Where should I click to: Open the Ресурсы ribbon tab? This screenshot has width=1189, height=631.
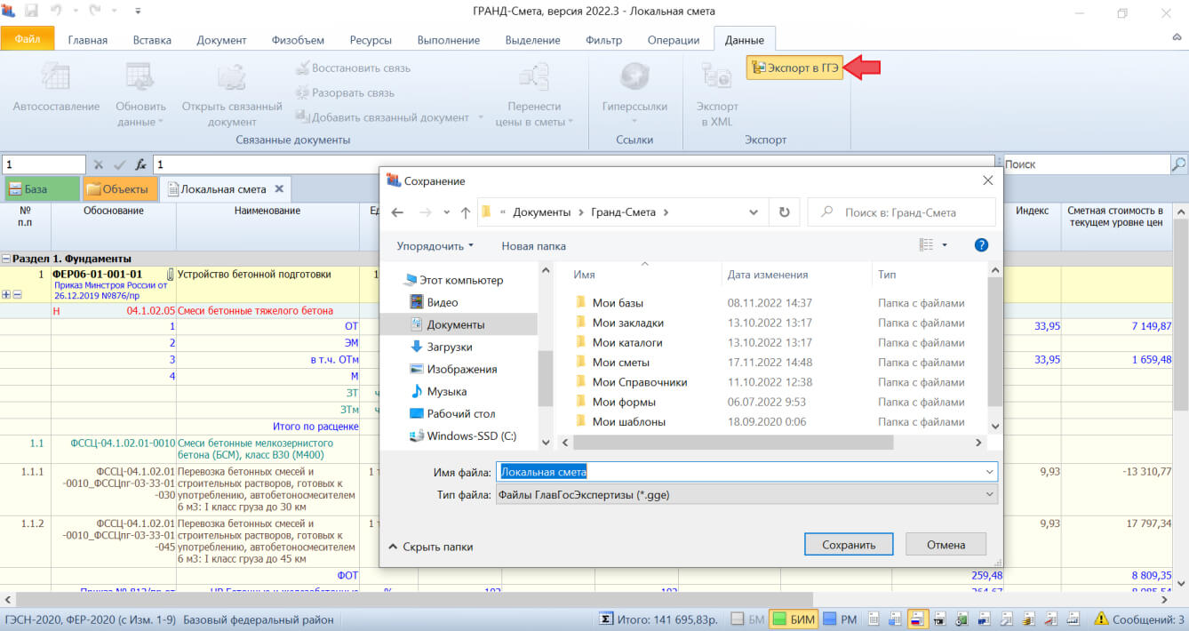(371, 40)
